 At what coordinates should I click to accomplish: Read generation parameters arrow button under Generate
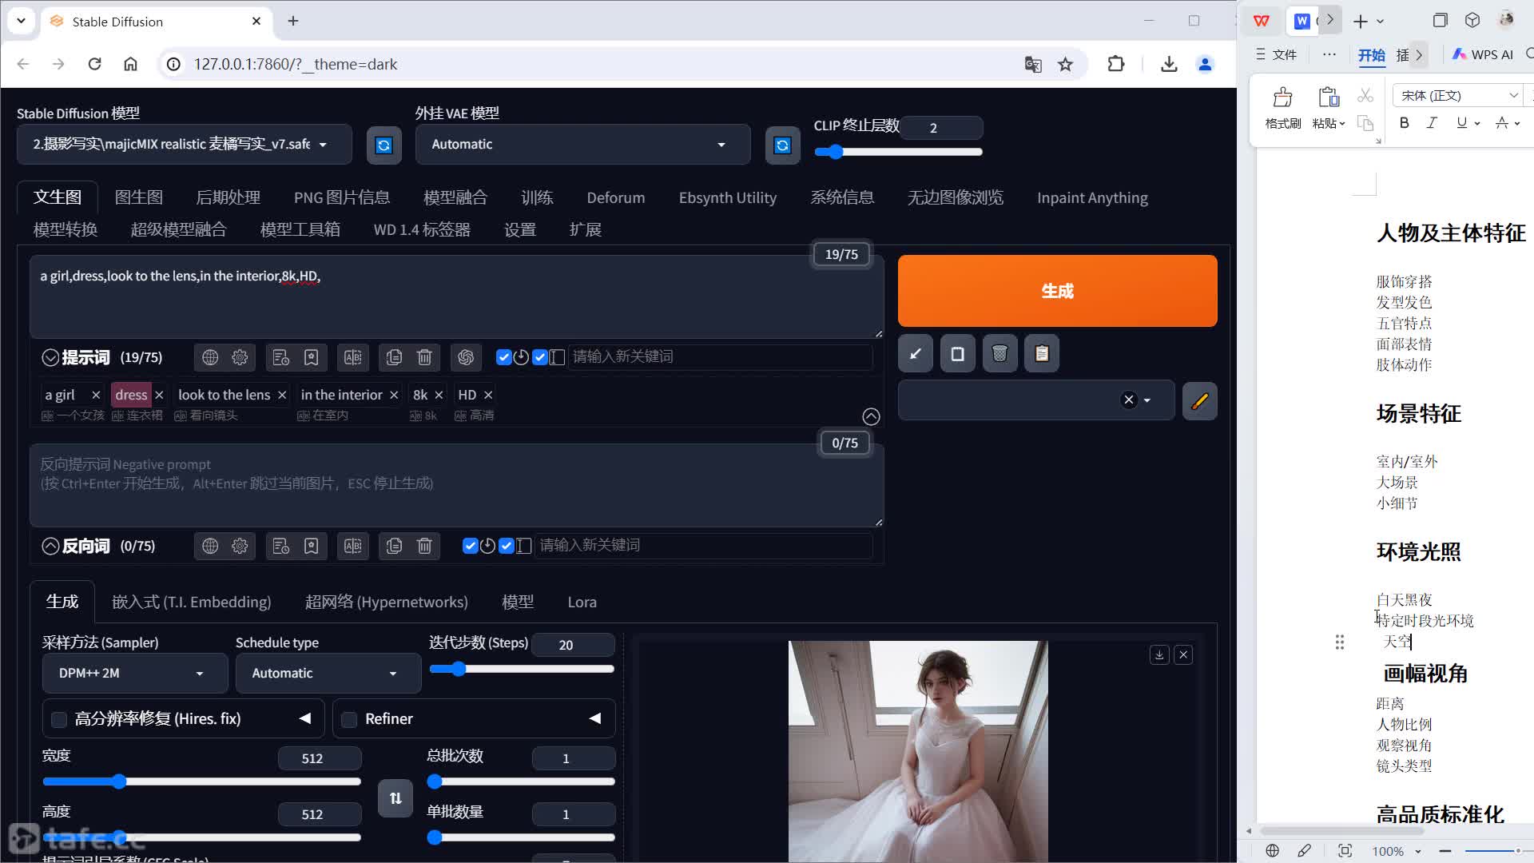(x=916, y=353)
